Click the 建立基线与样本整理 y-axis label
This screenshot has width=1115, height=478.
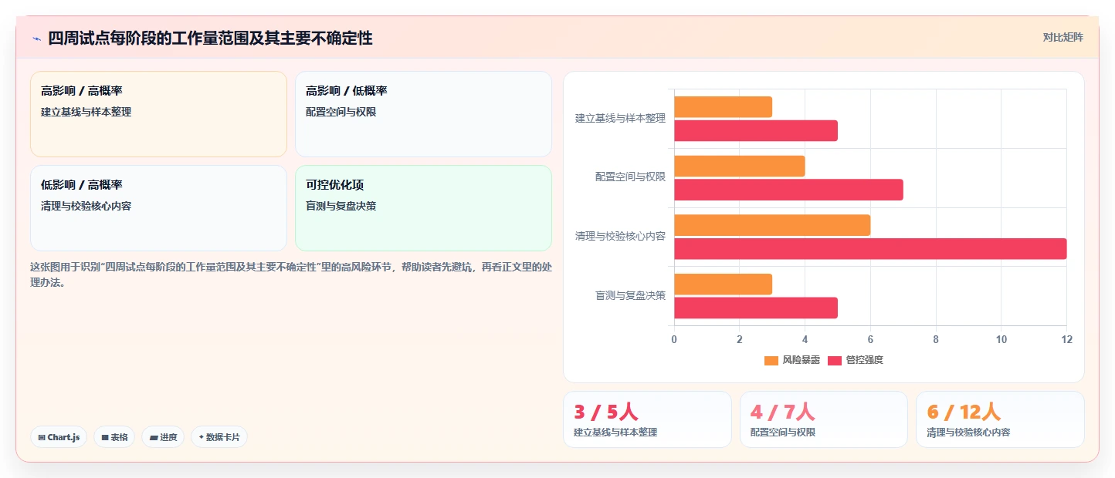tap(620, 118)
